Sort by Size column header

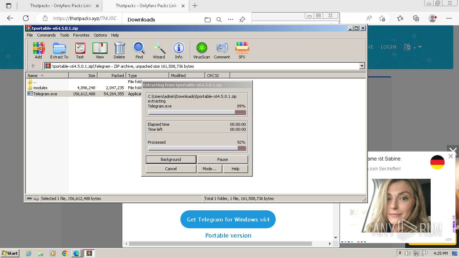tap(83, 75)
